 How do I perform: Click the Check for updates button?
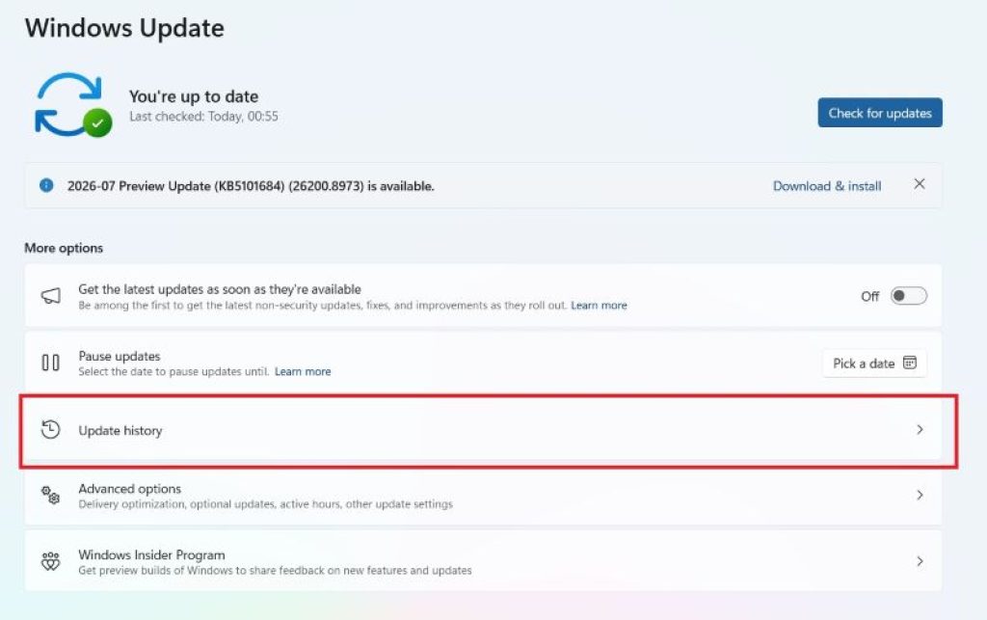tap(880, 113)
